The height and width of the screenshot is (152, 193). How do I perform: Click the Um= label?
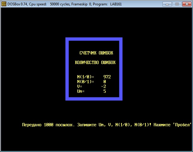click(x=81, y=91)
